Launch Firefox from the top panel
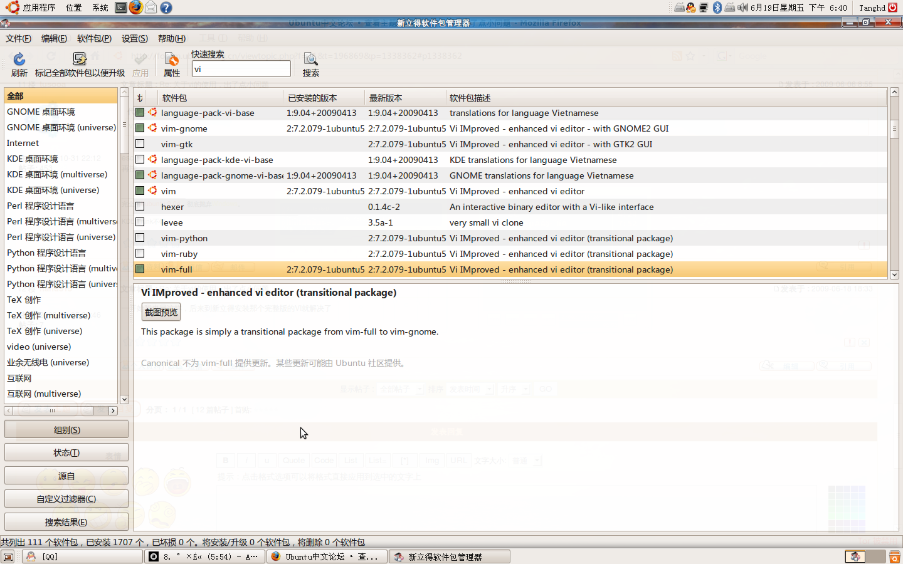 (136, 8)
